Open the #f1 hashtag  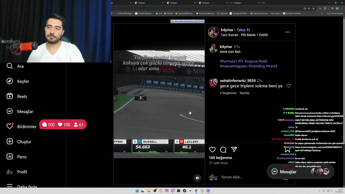[x=241, y=61]
